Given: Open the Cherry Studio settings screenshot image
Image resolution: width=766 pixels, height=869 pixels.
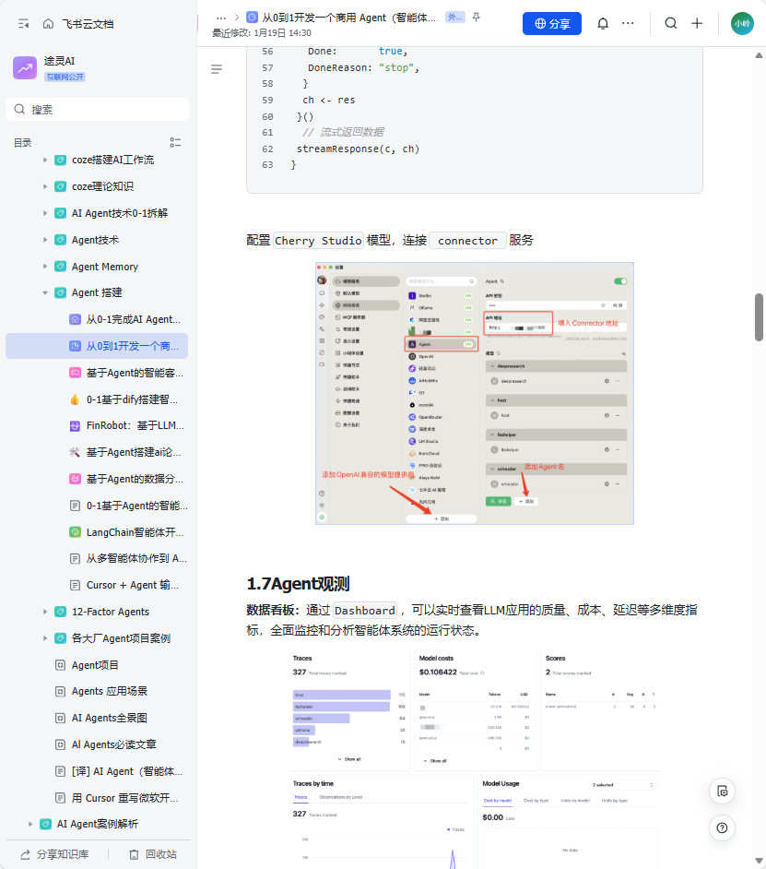Looking at the screenshot, I should point(474,394).
